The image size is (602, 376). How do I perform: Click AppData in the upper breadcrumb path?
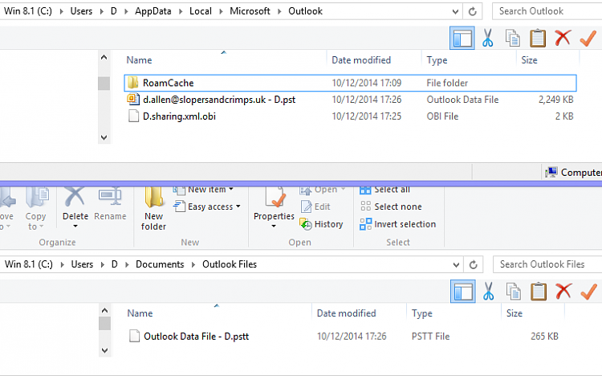tap(153, 11)
